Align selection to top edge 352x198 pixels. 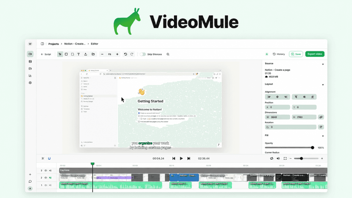click(x=296, y=97)
